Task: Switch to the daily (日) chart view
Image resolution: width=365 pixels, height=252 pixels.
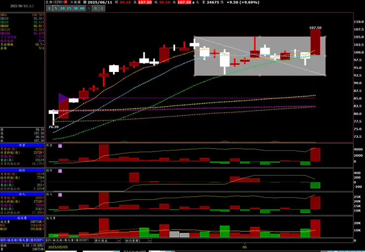Action: [x=89, y=8]
